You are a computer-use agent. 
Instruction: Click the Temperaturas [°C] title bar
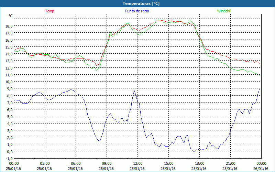137,3
